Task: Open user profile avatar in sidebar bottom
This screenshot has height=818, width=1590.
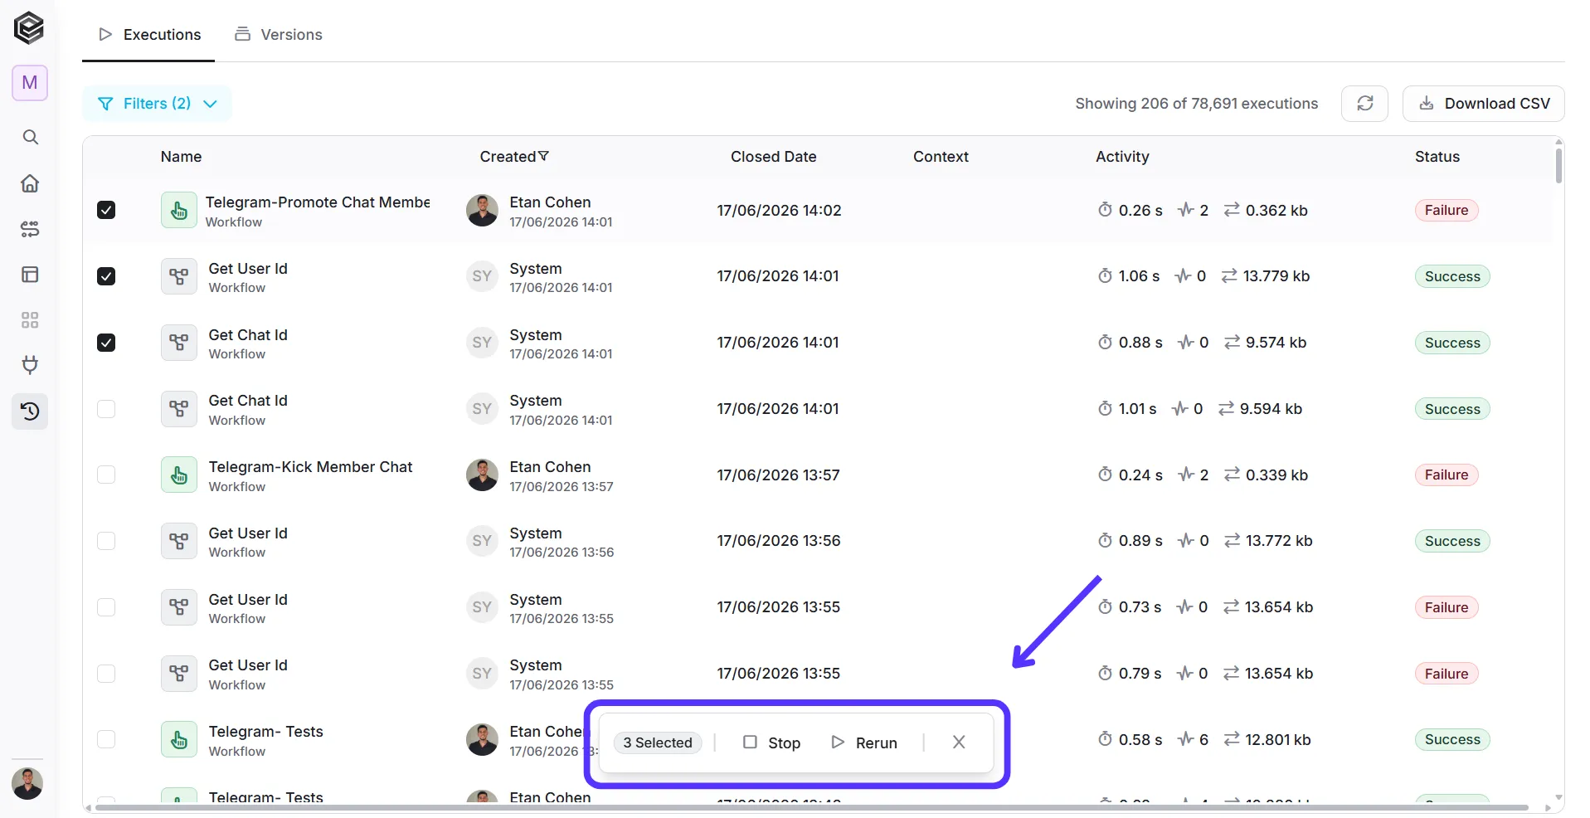Action: [x=27, y=783]
